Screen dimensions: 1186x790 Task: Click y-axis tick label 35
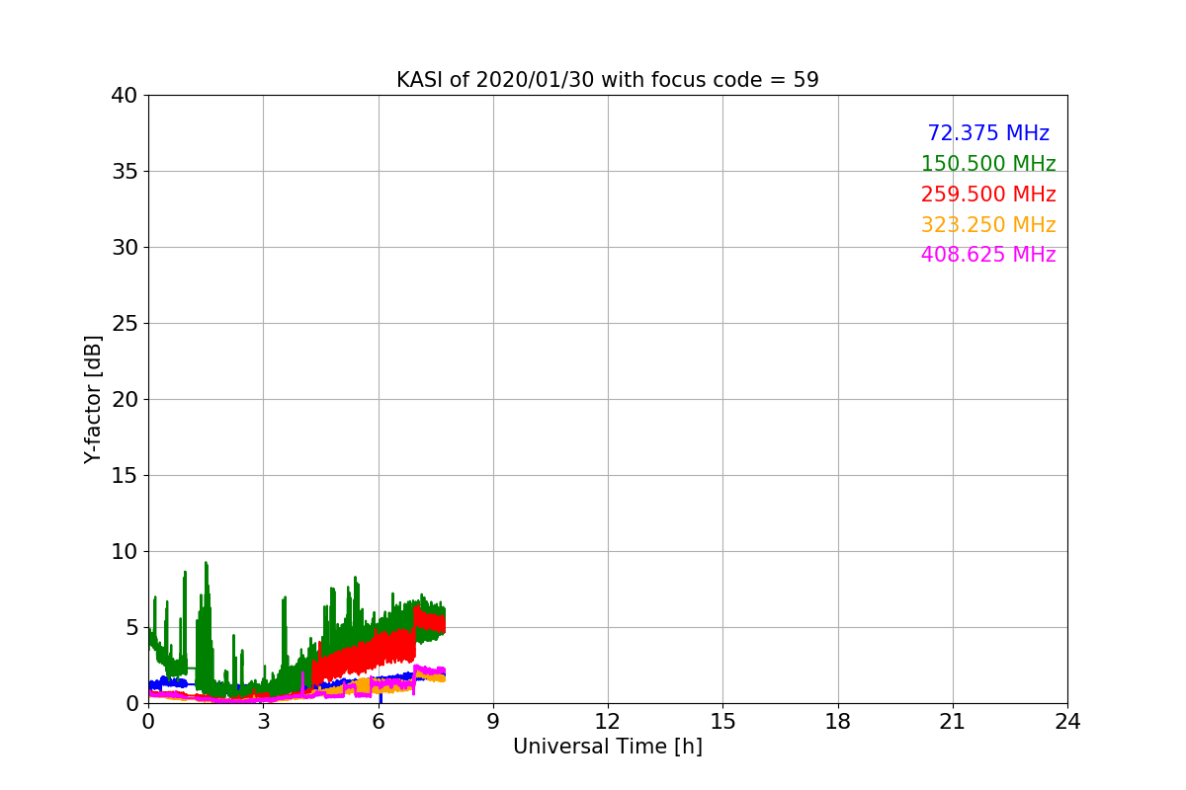point(124,172)
